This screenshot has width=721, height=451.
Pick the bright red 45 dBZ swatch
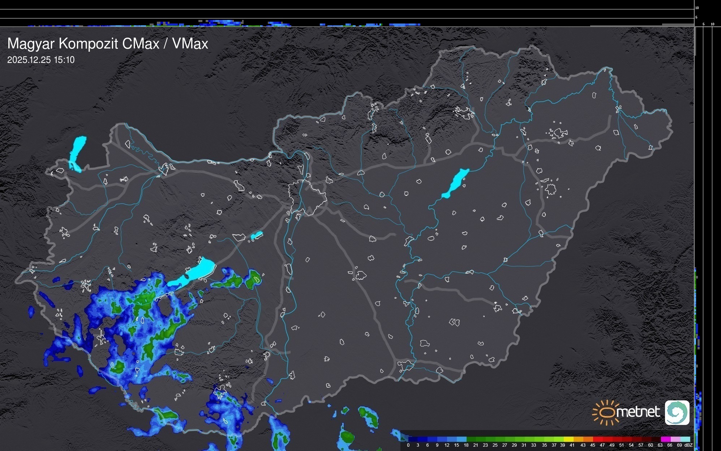(597, 439)
